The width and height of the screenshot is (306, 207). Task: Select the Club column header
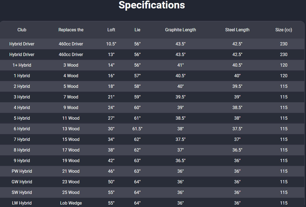(x=22, y=30)
